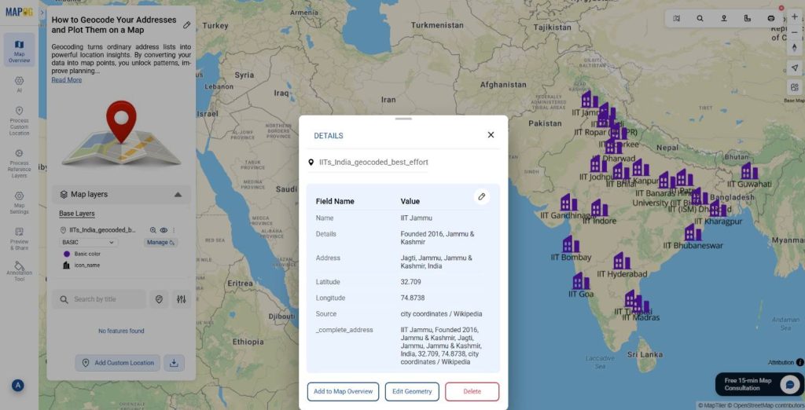Viewport: 805px width, 410px height.
Task: Click the IITs_India_geocoded_best_effort layer name in Details
Action: point(373,162)
